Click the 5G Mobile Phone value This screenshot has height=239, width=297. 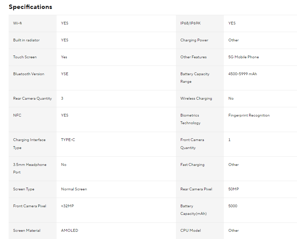[244, 57]
